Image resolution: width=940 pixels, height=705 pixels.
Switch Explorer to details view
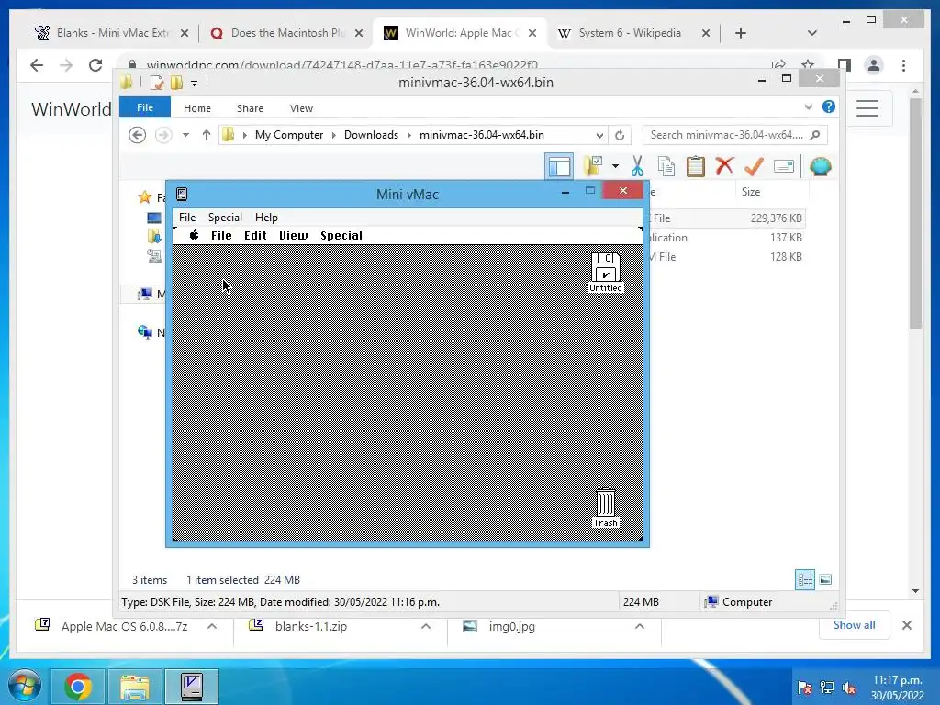tap(805, 579)
